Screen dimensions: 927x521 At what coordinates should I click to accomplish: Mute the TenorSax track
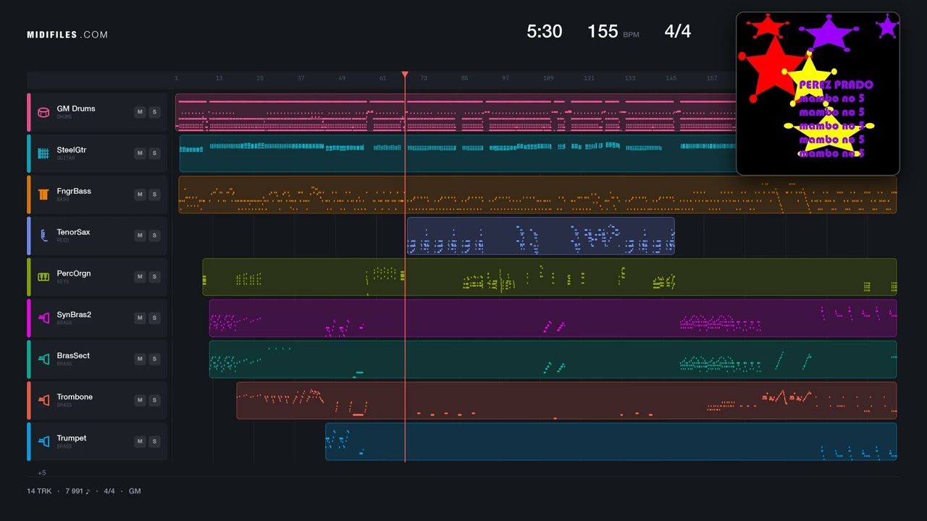point(140,236)
